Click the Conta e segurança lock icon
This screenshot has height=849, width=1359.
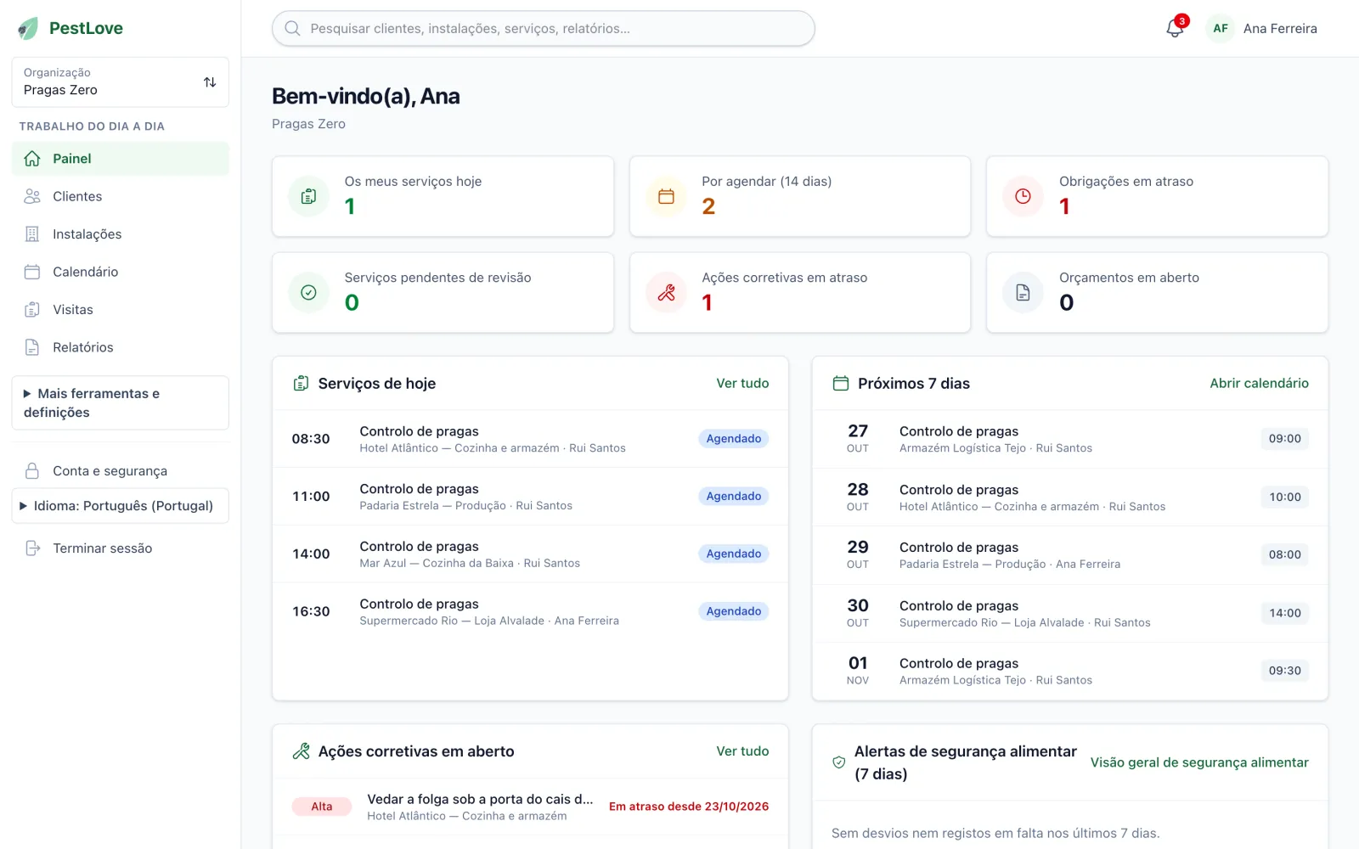tap(32, 471)
